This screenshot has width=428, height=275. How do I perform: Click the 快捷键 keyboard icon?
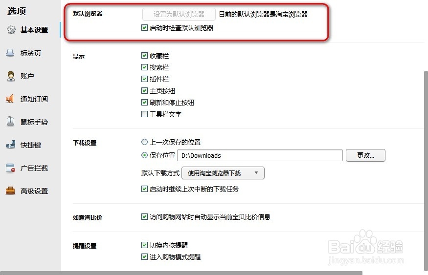click(11, 145)
